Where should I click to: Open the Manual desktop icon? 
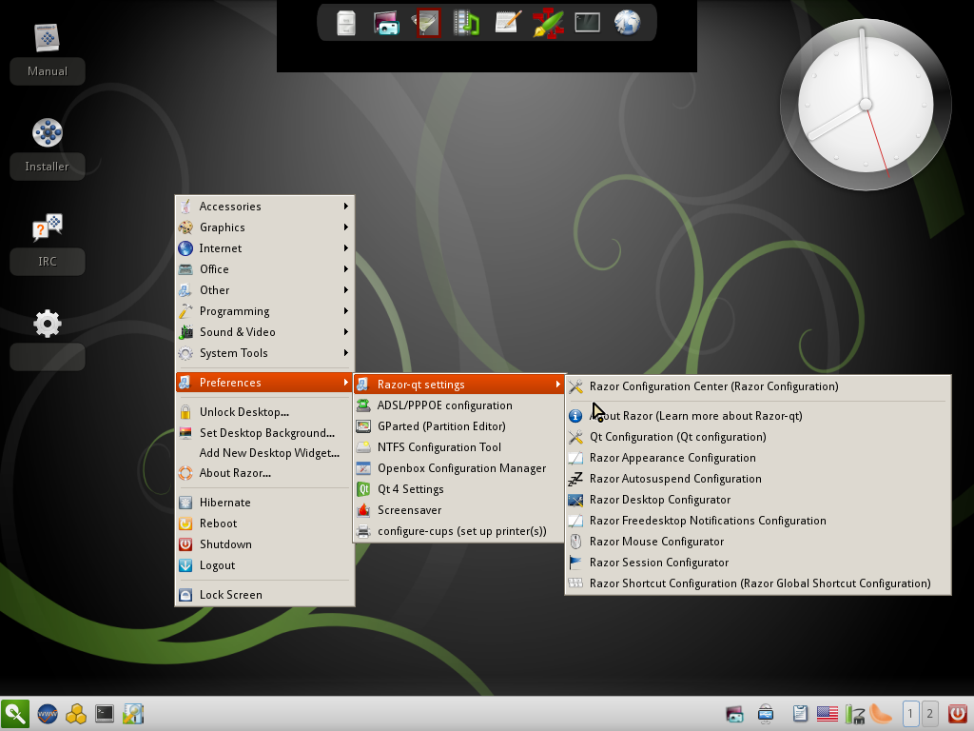click(x=48, y=38)
